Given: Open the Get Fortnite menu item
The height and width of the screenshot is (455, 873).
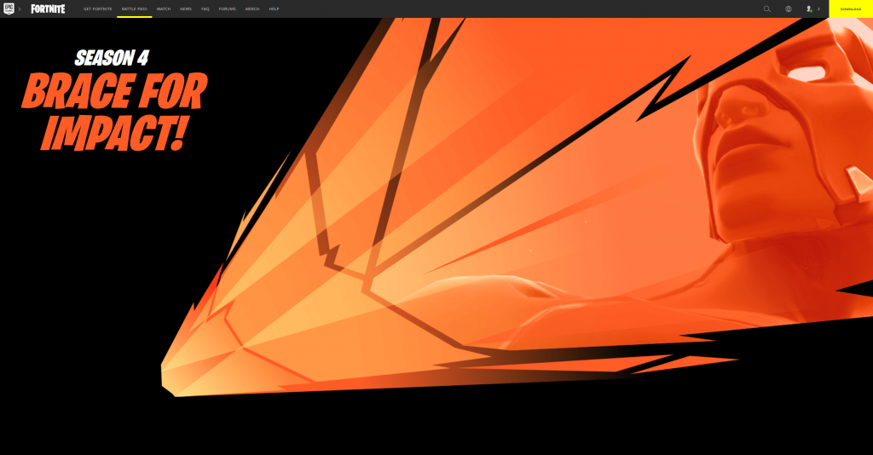Looking at the screenshot, I should tap(97, 9).
